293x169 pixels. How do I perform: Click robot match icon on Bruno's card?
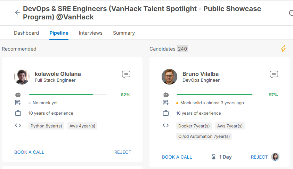pyautogui.click(x=166, y=95)
